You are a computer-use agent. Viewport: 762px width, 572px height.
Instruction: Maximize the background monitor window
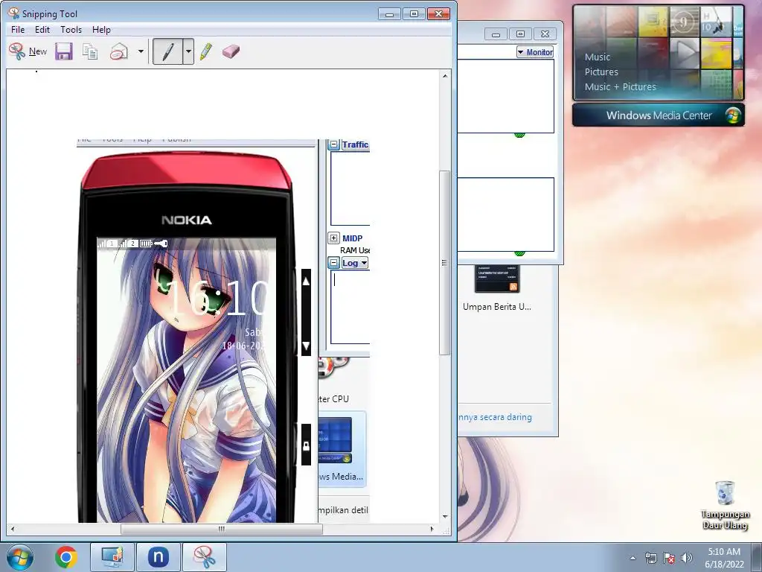pos(520,34)
